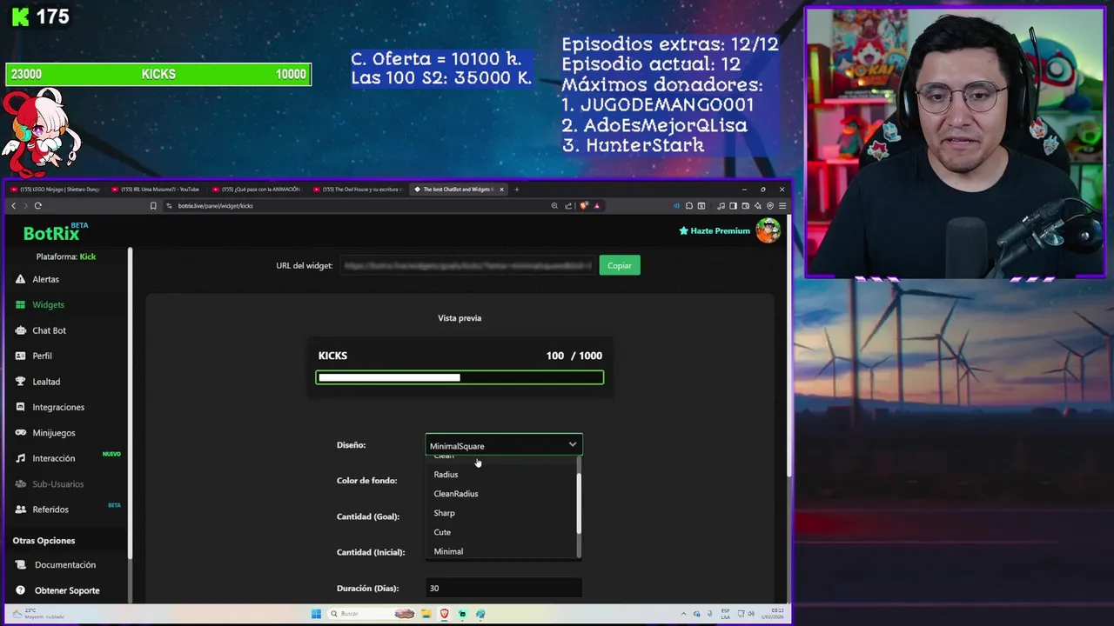Click the Duración (Días) field showing 30
1114x626 pixels.
pos(504,589)
